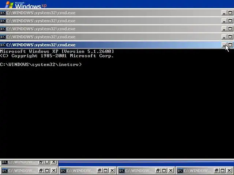Click the inetsrv command prompt line
234x175 pixels.
point(41,65)
